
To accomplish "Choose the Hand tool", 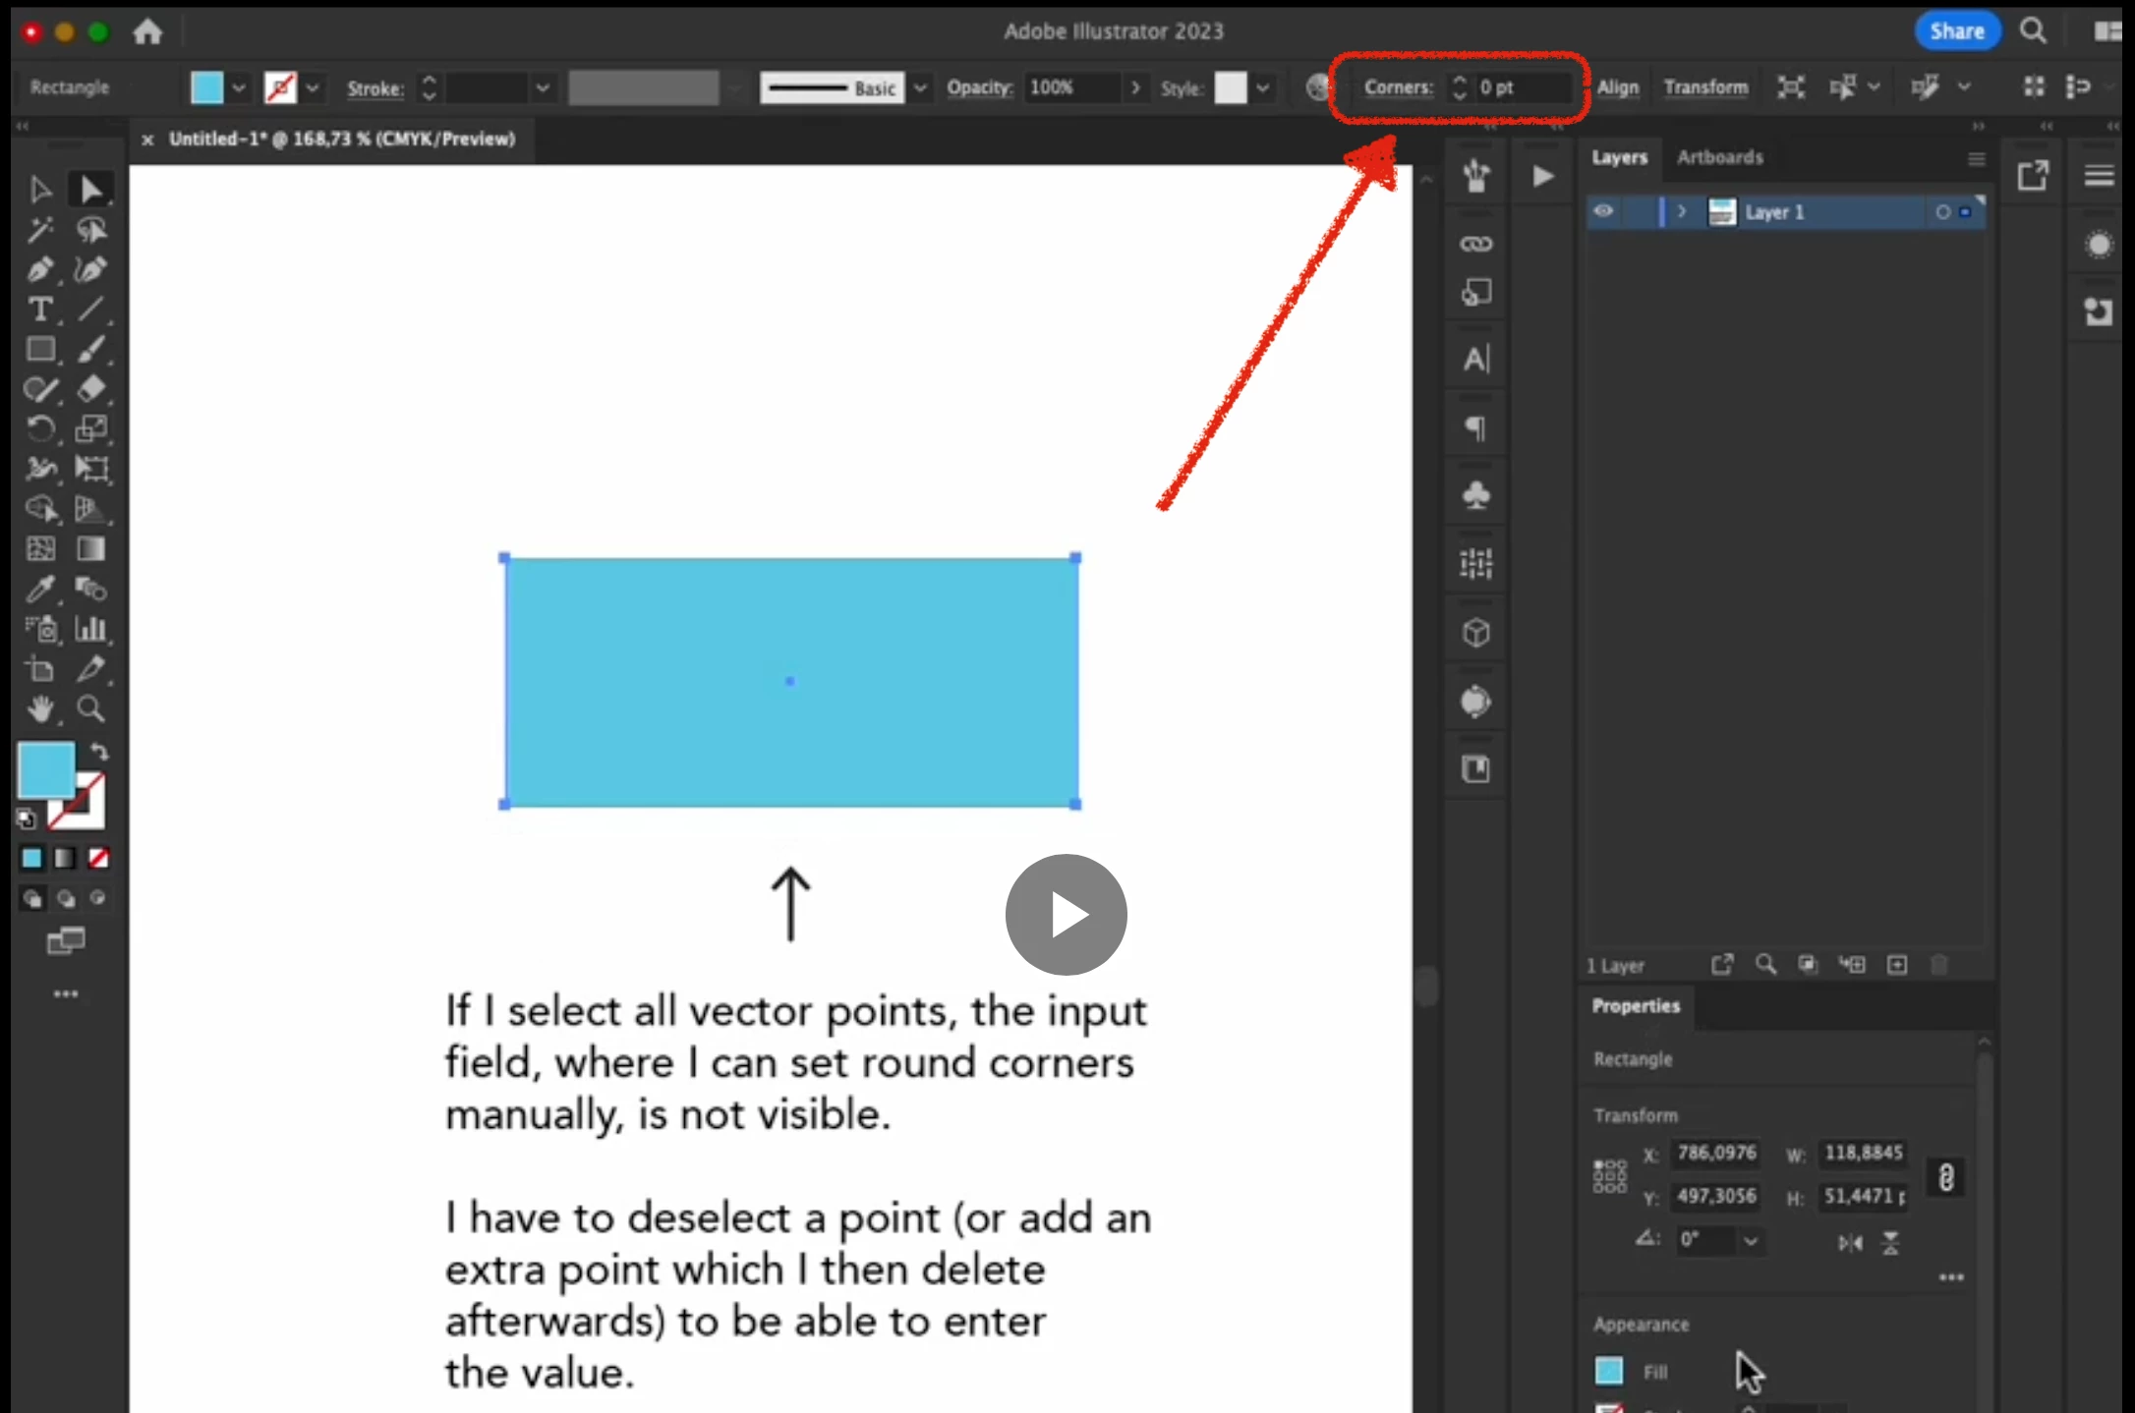I will pos(39,708).
